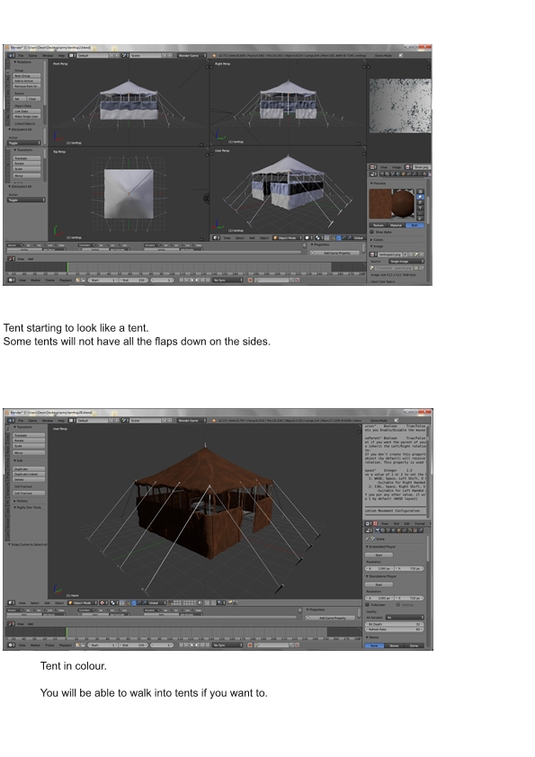This screenshot has width=535, height=757.
Task: Toggle Desktop checkbox in brown-tent window
Action: click(397, 604)
